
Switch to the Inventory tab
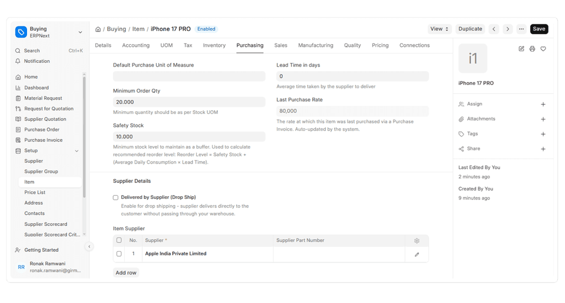pyautogui.click(x=214, y=45)
